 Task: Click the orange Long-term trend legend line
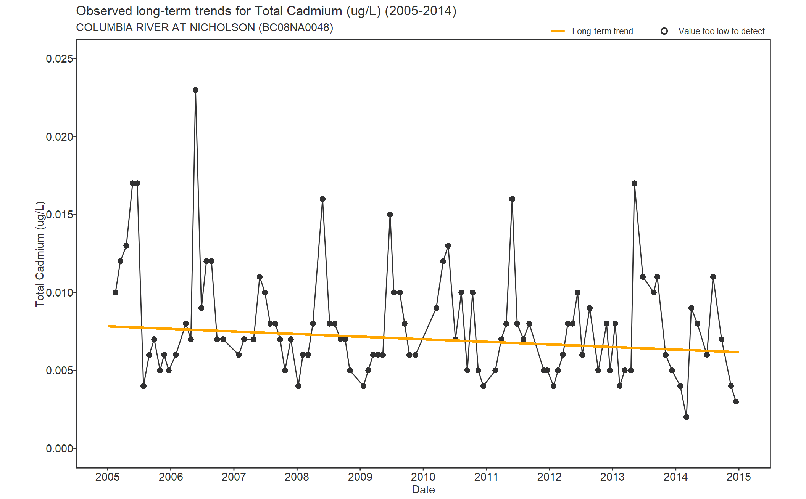click(558, 31)
